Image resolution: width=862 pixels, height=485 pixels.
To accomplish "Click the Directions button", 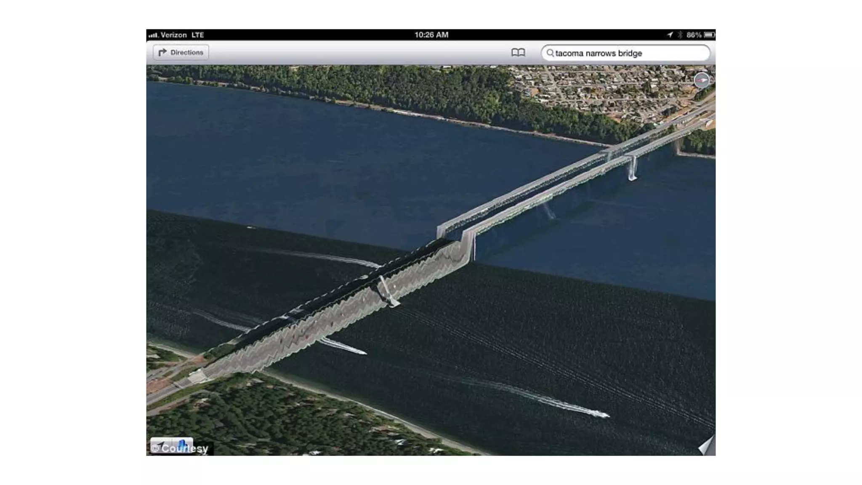I will click(181, 53).
